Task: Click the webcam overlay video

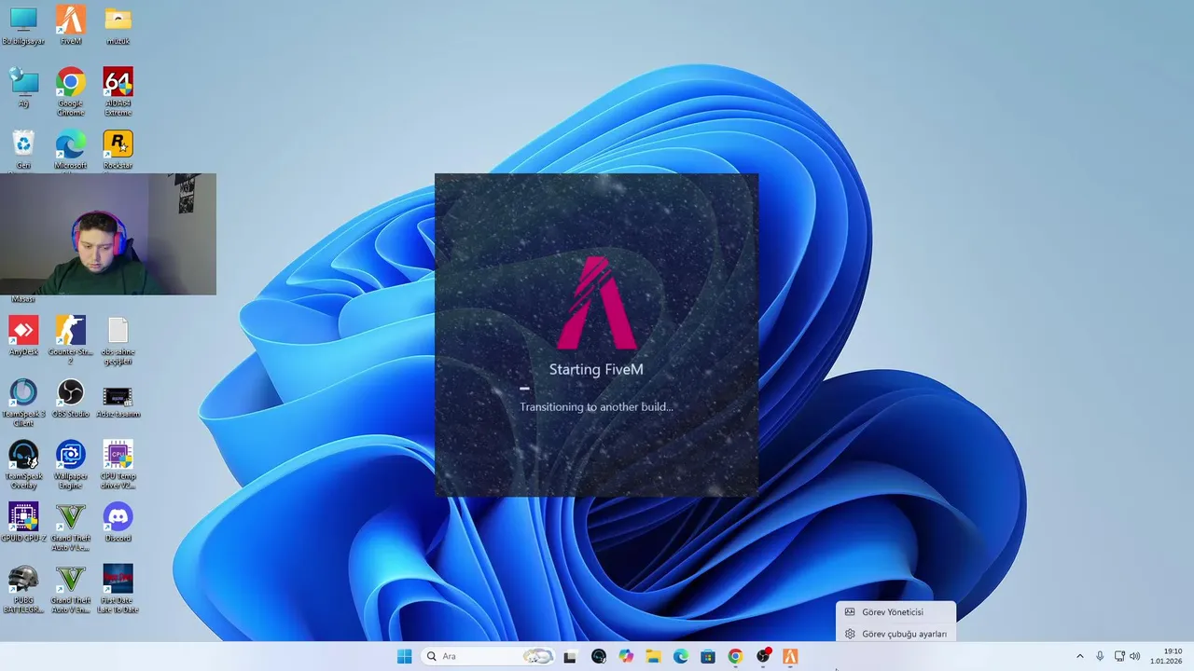Action: [x=108, y=234]
